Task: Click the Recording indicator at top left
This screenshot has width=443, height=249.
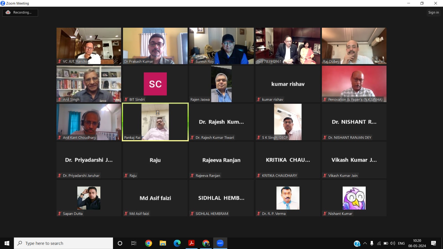Action: click(20, 12)
